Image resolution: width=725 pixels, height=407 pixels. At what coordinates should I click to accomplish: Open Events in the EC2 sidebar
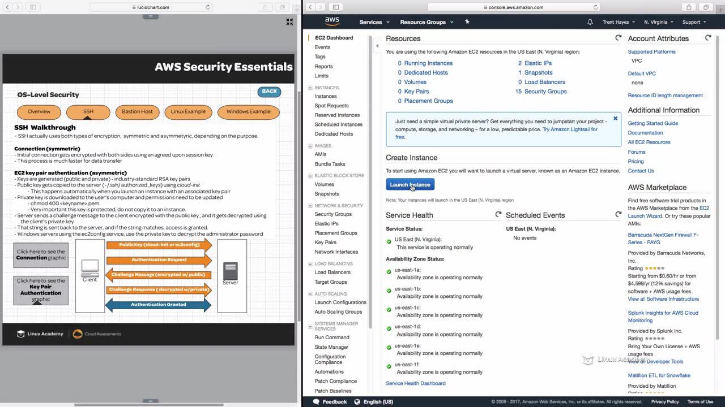(322, 47)
